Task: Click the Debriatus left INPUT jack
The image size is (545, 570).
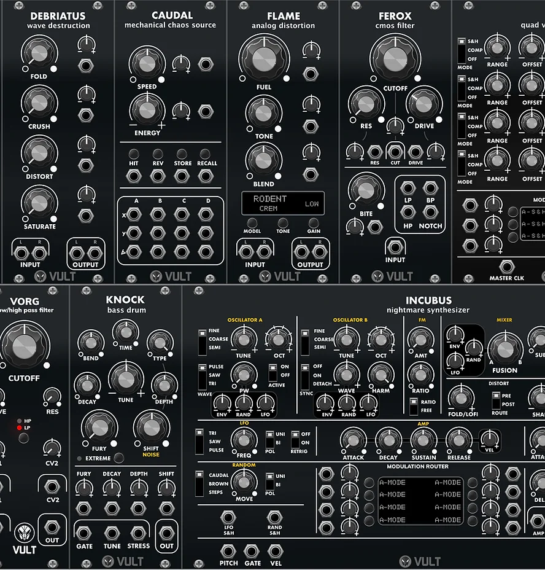Action: (x=21, y=252)
